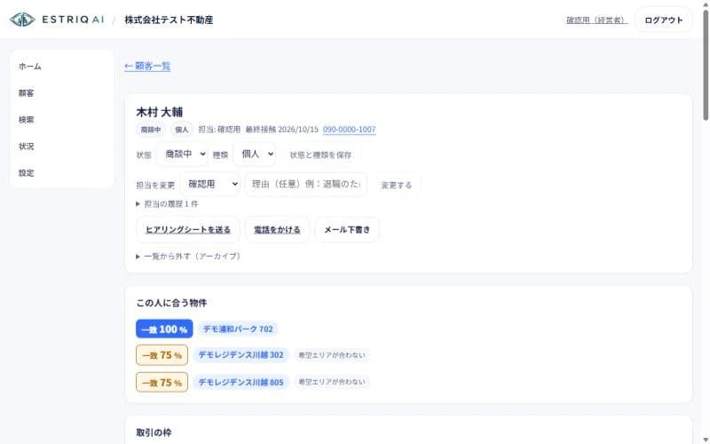Open the ホーム menu item

pyautogui.click(x=30, y=66)
